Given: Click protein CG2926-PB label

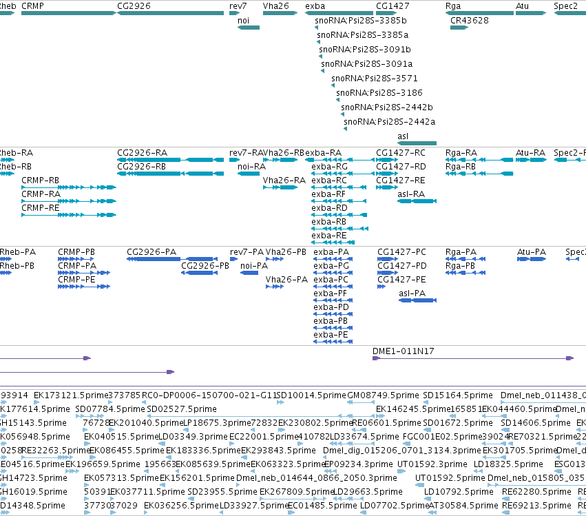Looking at the screenshot, I should click(205, 266).
